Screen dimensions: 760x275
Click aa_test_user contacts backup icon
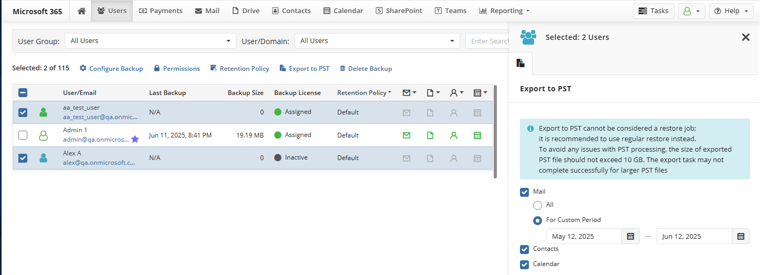pyautogui.click(x=454, y=112)
